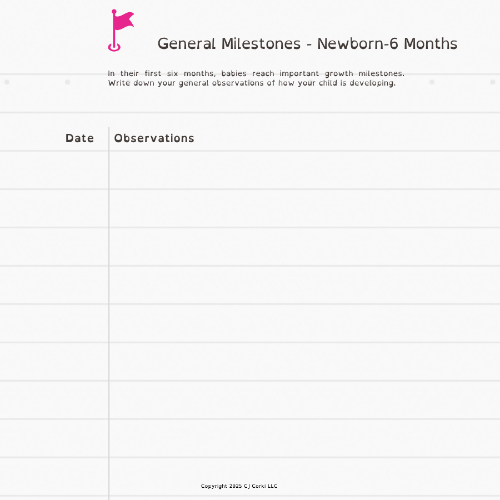Image resolution: width=500 pixels, height=500 pixels.
Task: Click the second Date cell in the table
Action: click(54, 208)
